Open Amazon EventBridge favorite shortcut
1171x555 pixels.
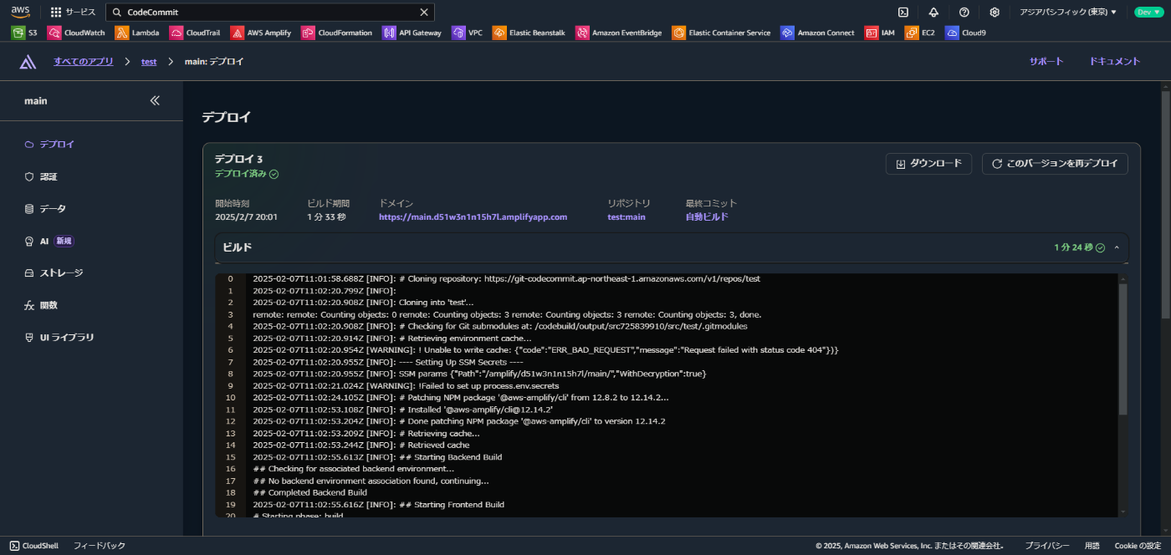coord(618,33)
